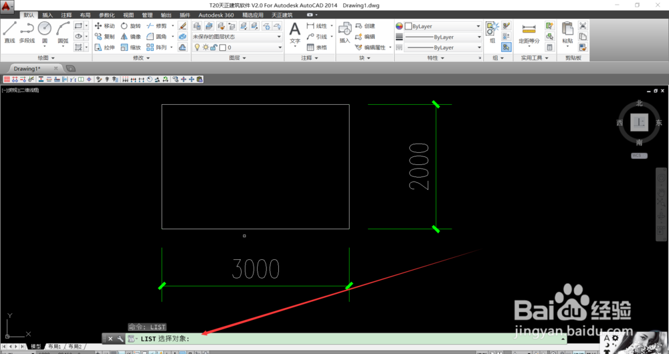Open the 默认 ribbon tab
The image size is (669, 354).
(29, 15)
